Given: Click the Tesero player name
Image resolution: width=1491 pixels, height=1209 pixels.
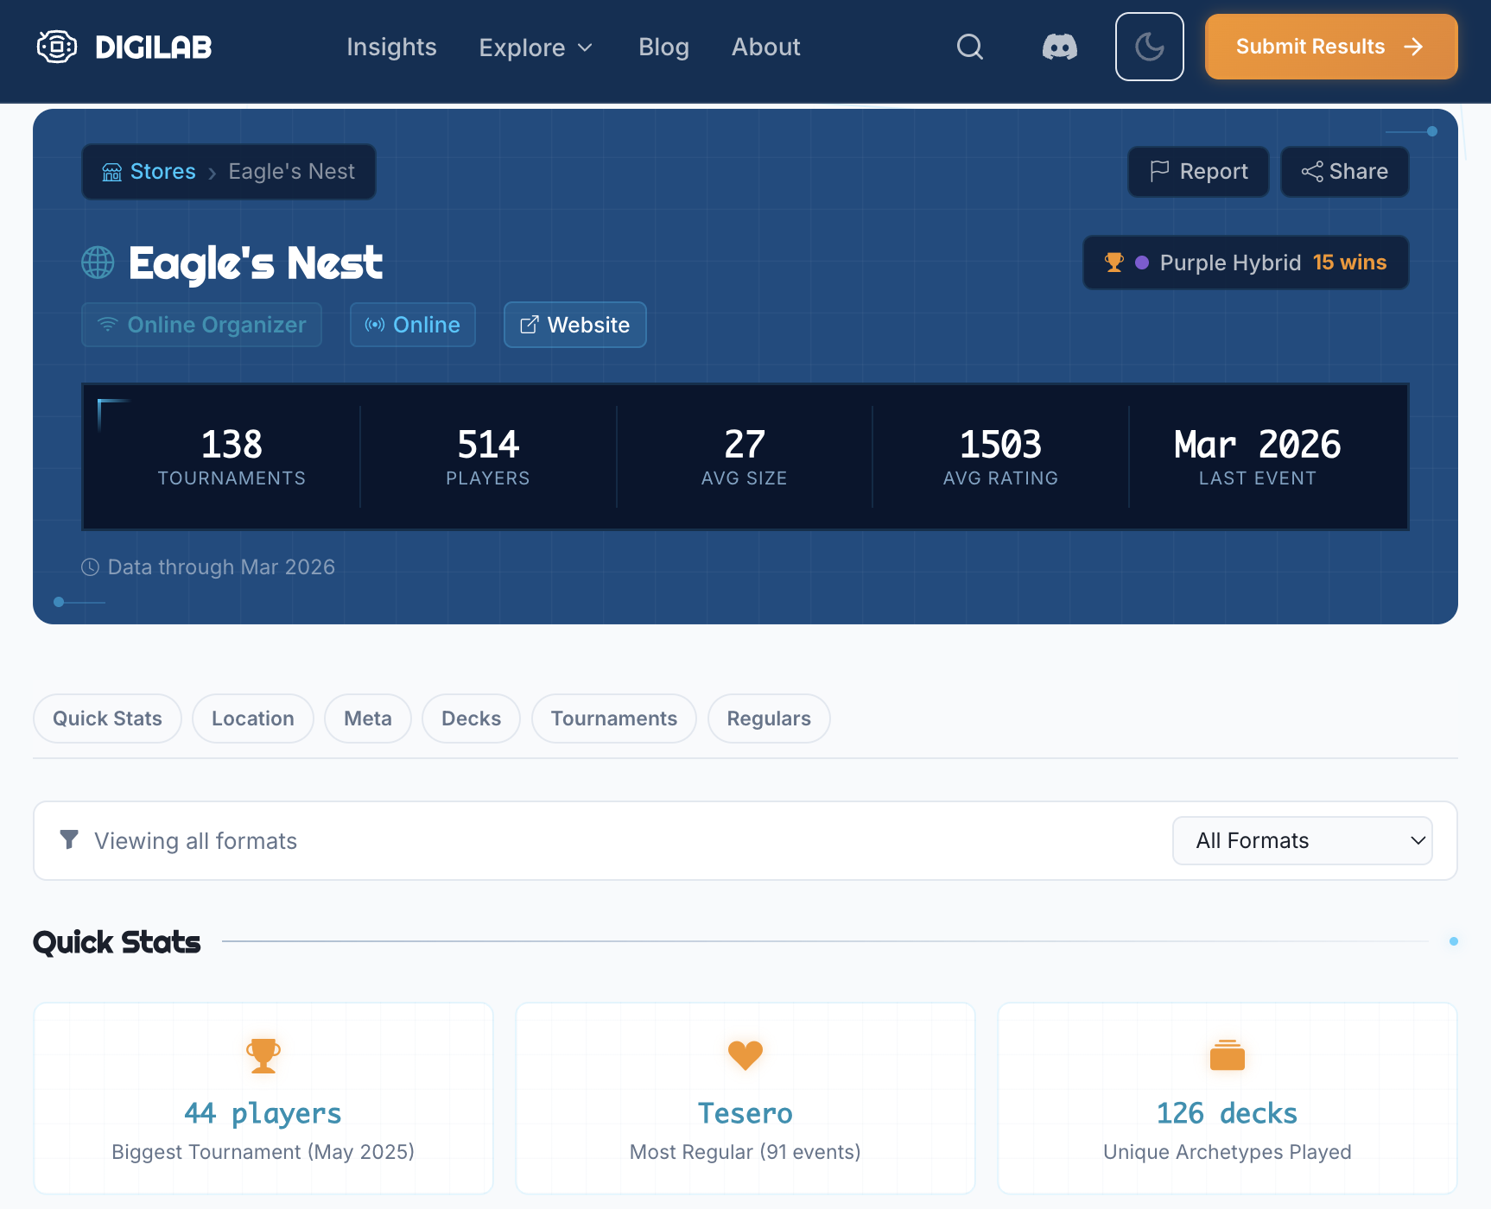Looking at the screenshot, I should (x=745, y=1113).
